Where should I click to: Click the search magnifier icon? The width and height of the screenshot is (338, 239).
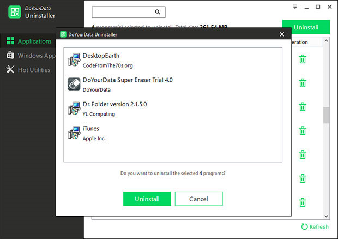click(158, 11)
